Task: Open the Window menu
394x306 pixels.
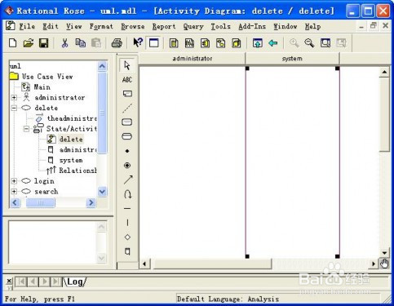Action: (x=286, y=26)
